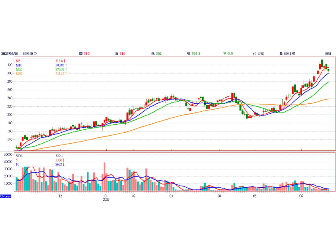The width and height of the screenshot is (336, 252).
Task: Click the 5-day volume average label
Action: pyautogui.click(x=17, y=160)
